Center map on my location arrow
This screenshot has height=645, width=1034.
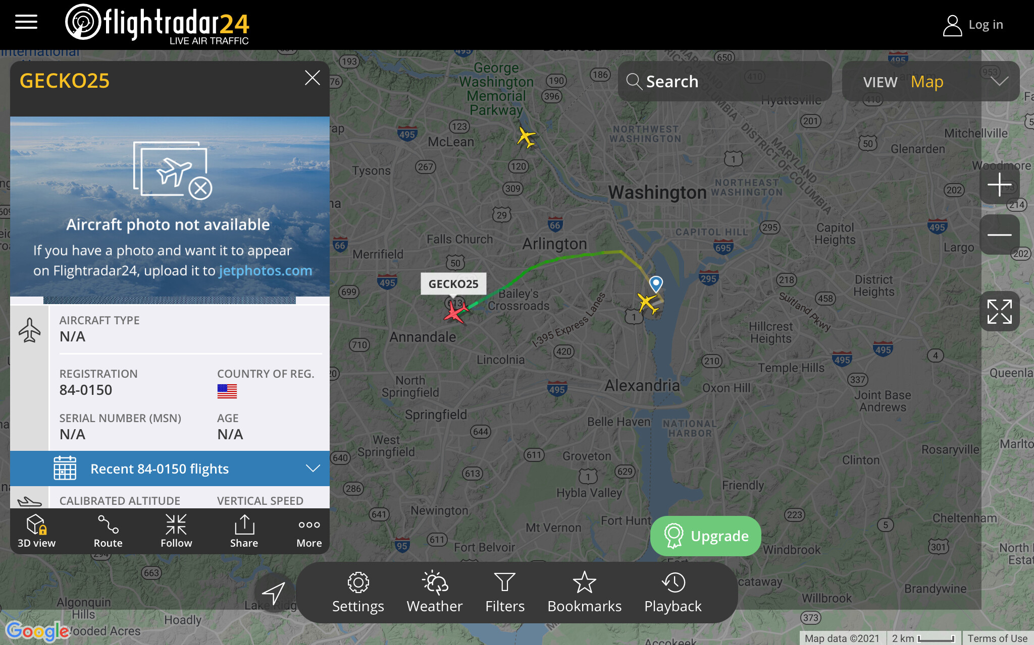pos(274,593)
